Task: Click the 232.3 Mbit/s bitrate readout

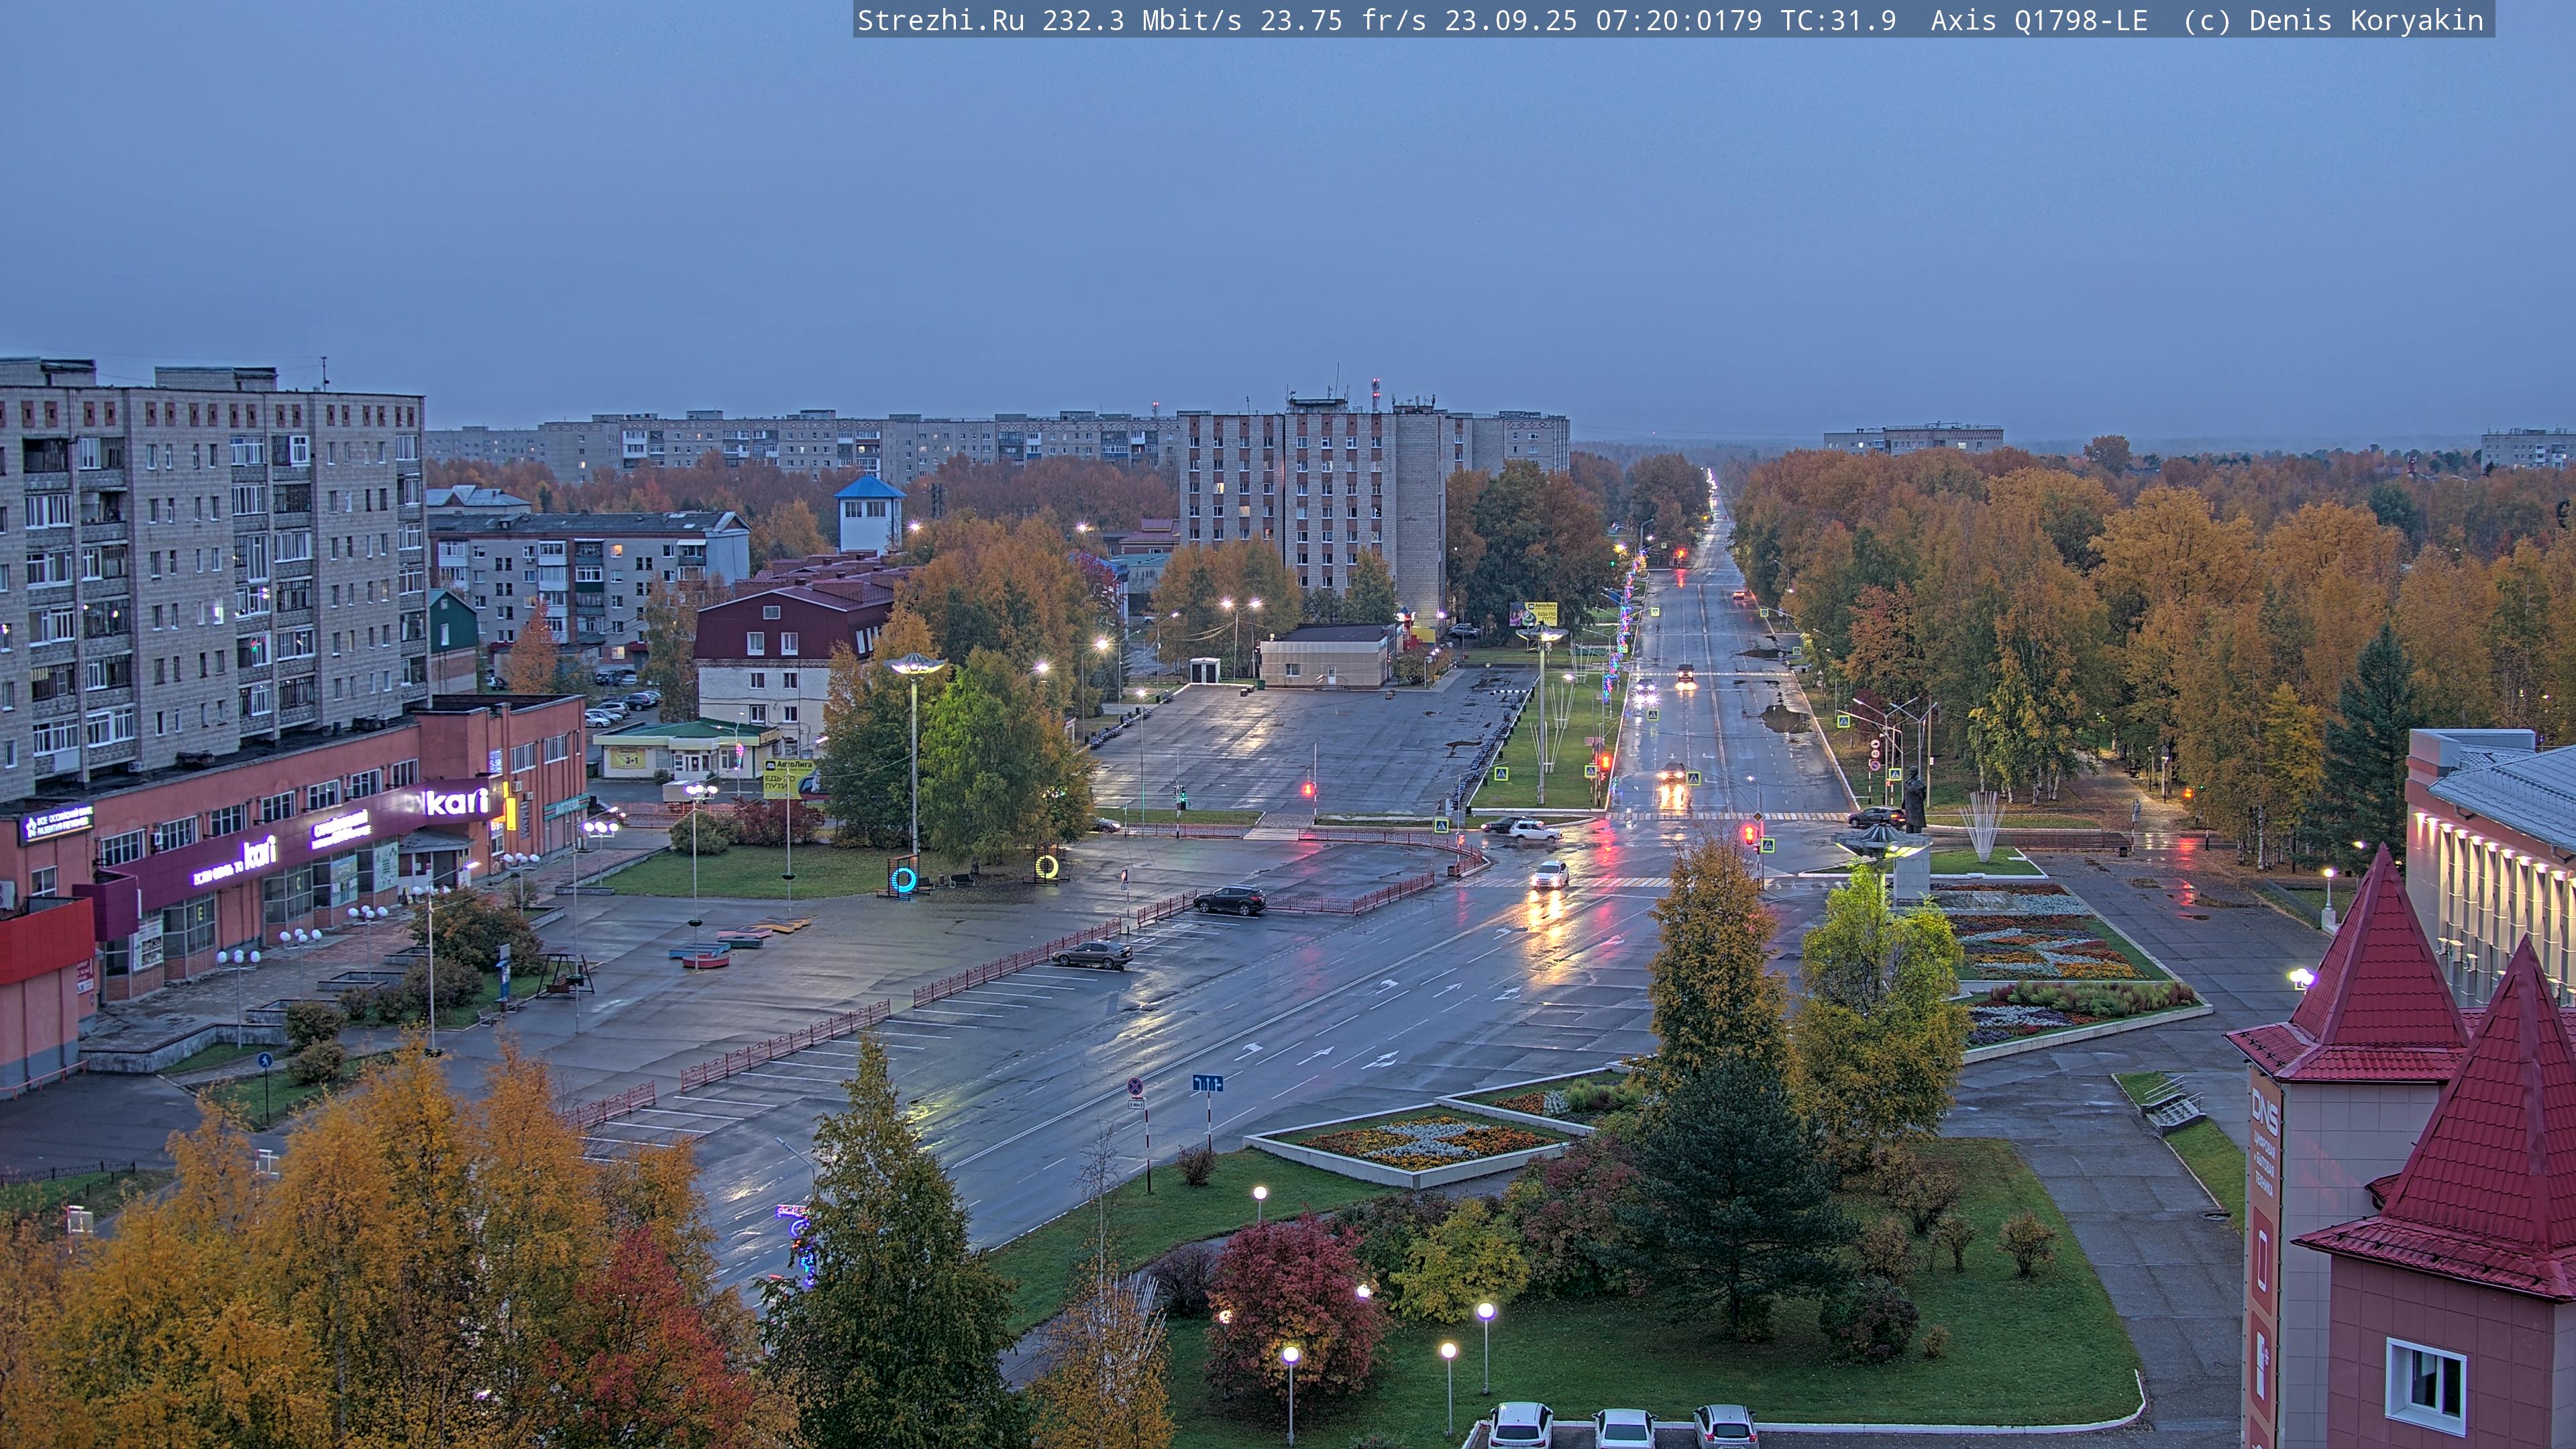Action: point(1141,20)
